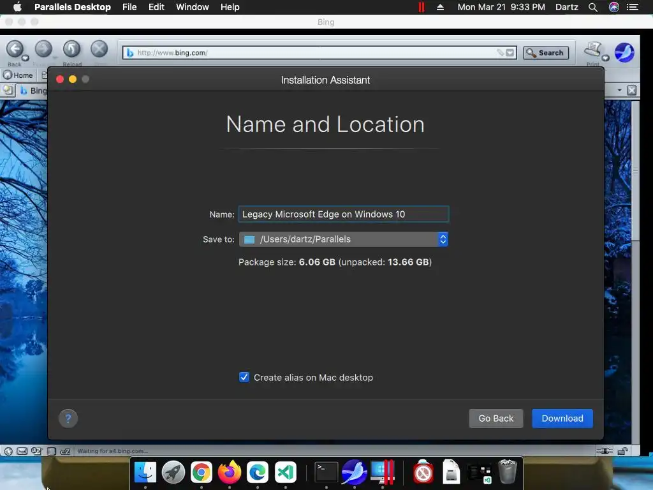Close the Bing tab with X button
This screenshot has height=490, width=653.
(632, 90)
